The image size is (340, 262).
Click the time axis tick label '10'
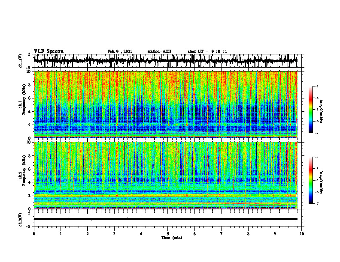point(302,234)
